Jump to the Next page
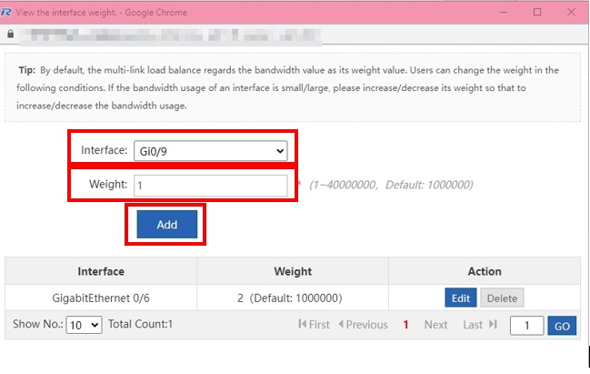This screenshot has width=590, height=374. pos(435,325)
